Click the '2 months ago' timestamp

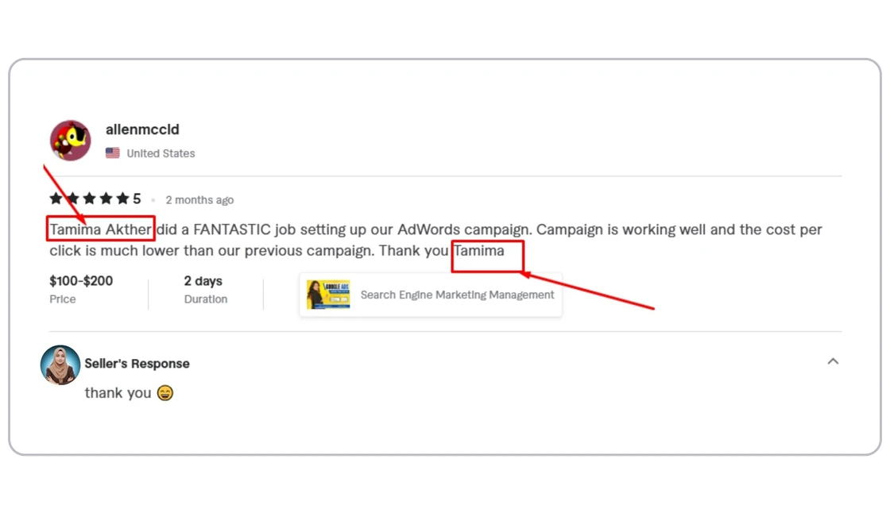199,200
